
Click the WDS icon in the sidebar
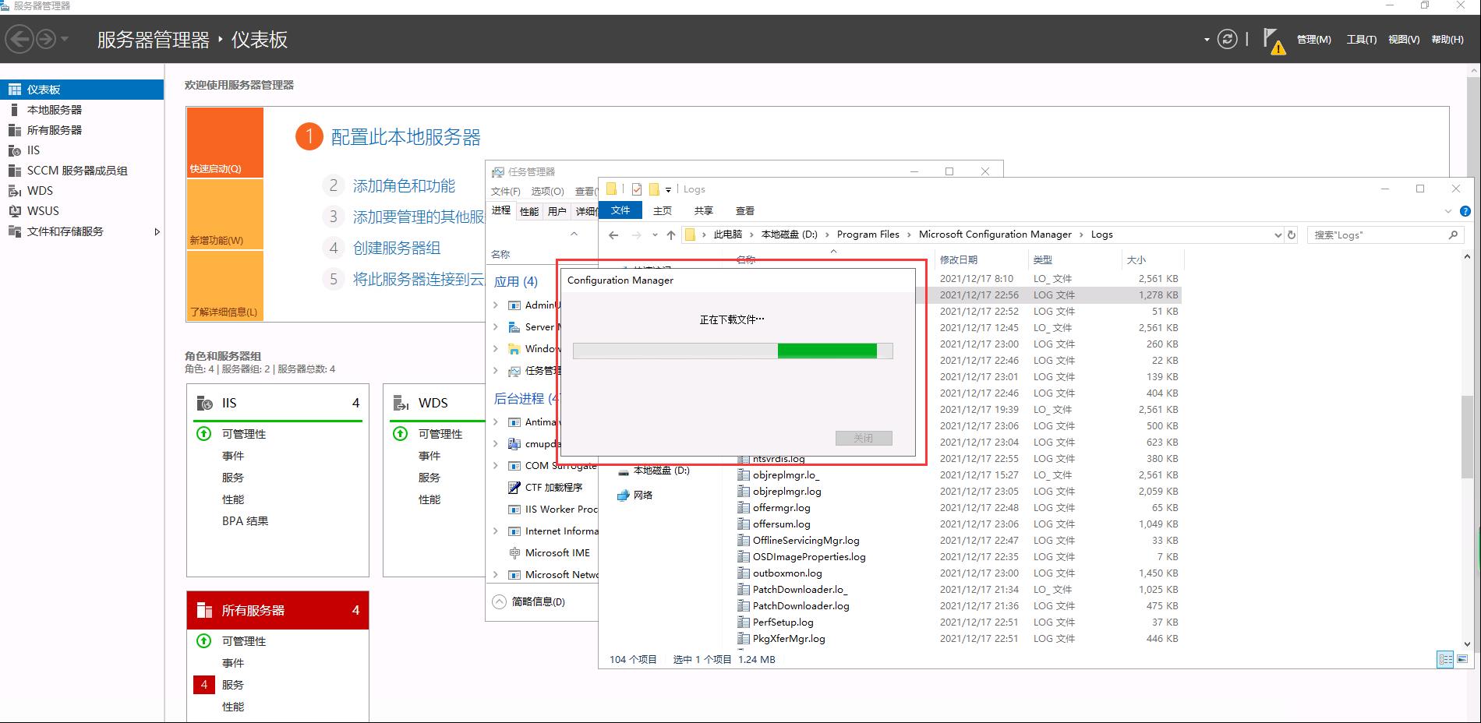[14, 191]
